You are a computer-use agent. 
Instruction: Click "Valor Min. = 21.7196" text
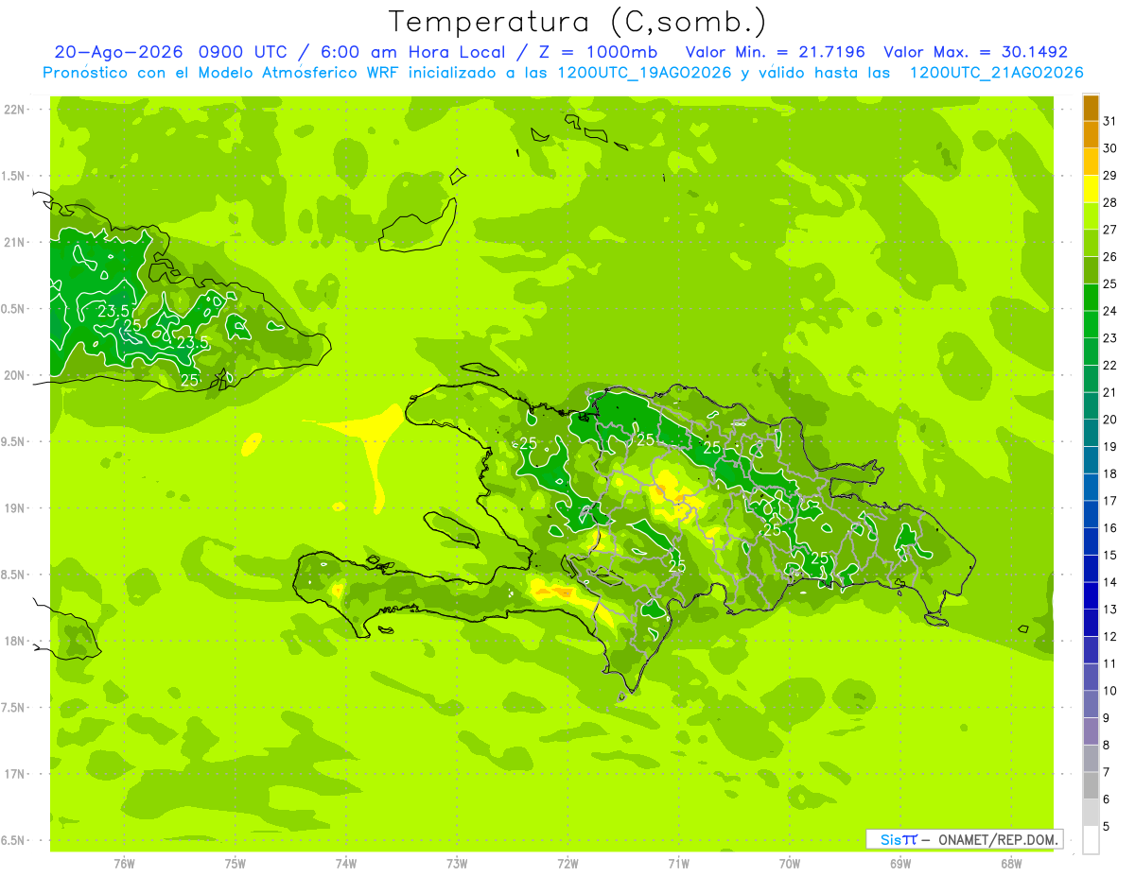coord(776,52)
